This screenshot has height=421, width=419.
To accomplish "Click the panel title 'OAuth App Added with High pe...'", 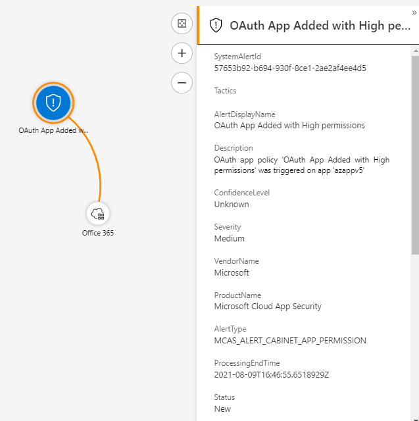I will (x=320, y=26).
